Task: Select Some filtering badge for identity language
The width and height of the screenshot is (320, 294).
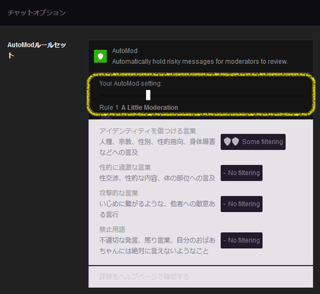Action: [x=253, y=142]
